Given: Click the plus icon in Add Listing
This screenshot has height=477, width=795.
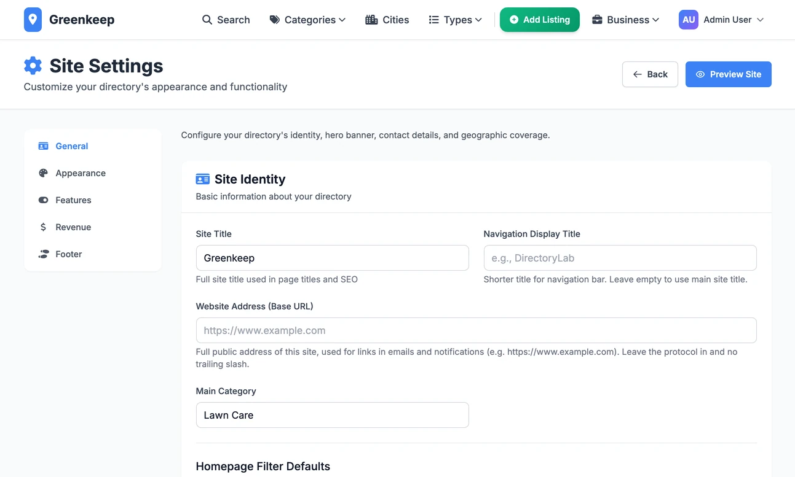Looking at the screenshot, I should pos(514,20).
